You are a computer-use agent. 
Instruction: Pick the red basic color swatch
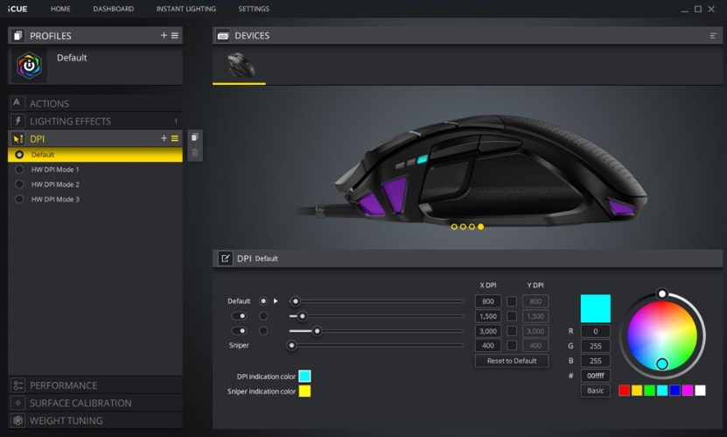tap(624, 391)
